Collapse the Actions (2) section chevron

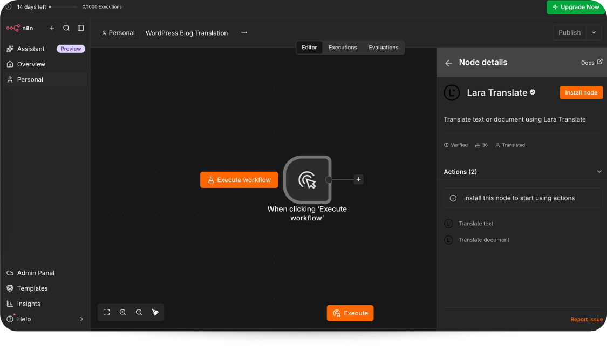[x=599, y=171]
